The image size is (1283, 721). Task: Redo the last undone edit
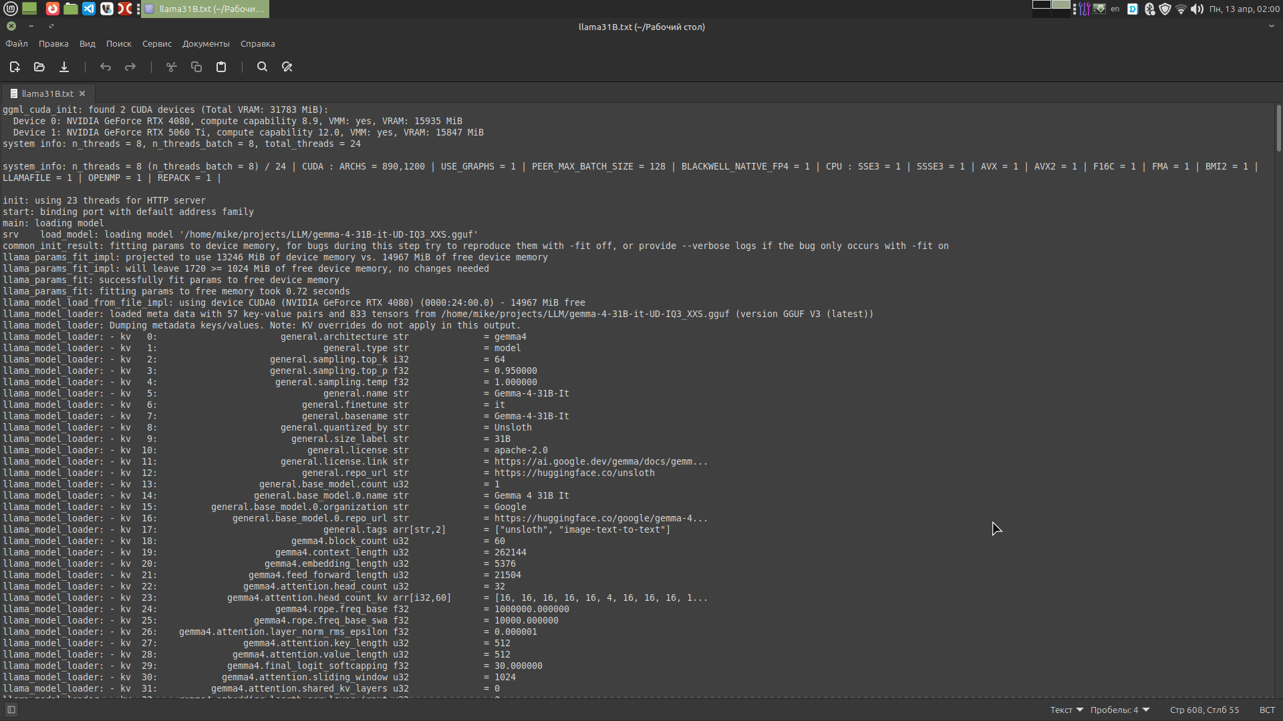coord(130,67)
